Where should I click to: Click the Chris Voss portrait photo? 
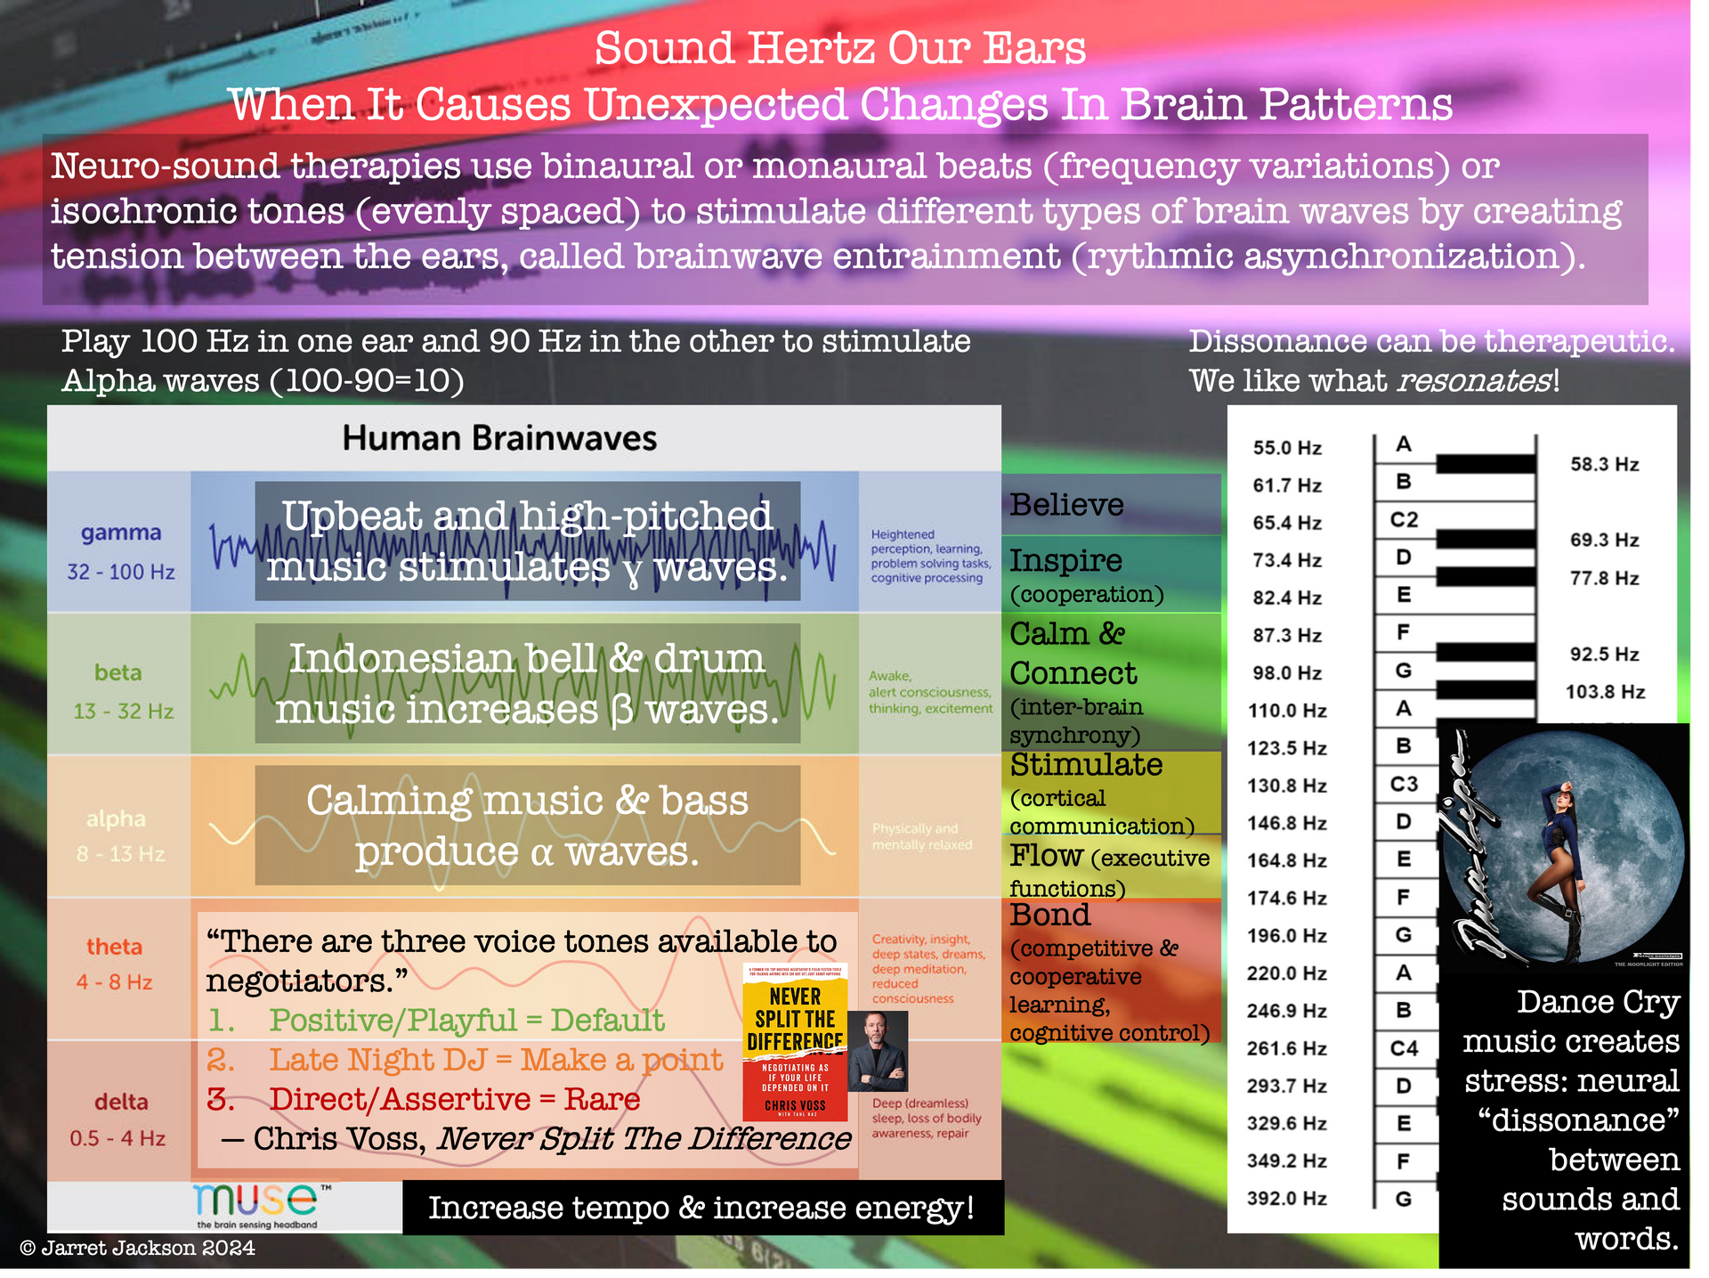877,1052
